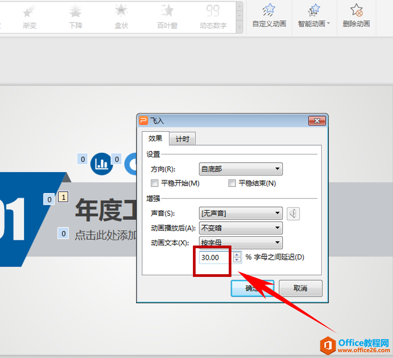Image resolution: width=393 pixels, height=358 pixels.
Task: Click the 确定 button
Action: click(252, 288)
